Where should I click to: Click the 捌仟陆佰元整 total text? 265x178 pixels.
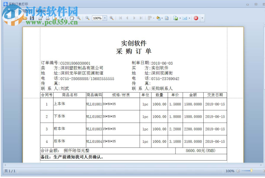(x=76, y=151)
